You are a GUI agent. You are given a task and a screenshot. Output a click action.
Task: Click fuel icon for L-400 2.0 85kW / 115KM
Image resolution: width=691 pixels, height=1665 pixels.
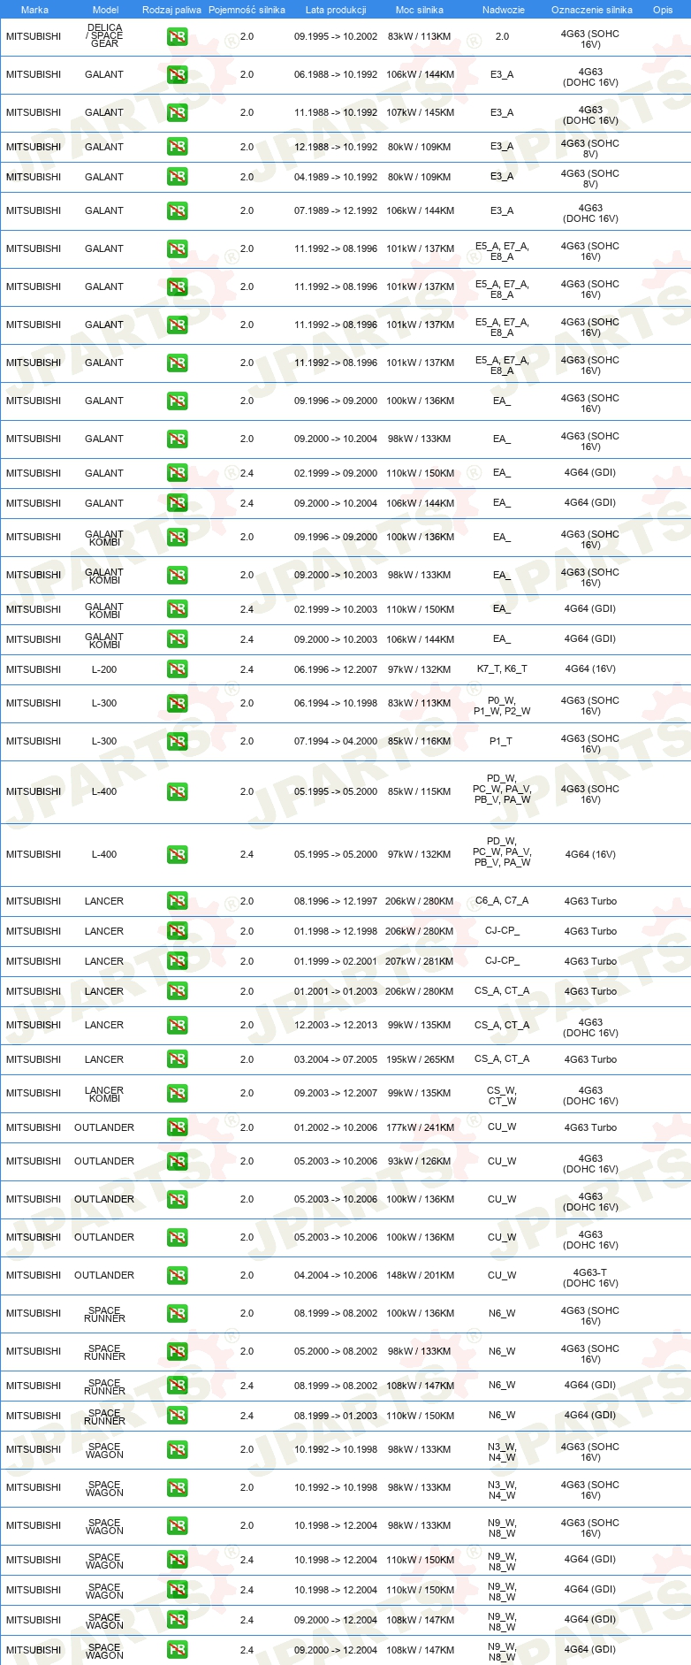178,792
